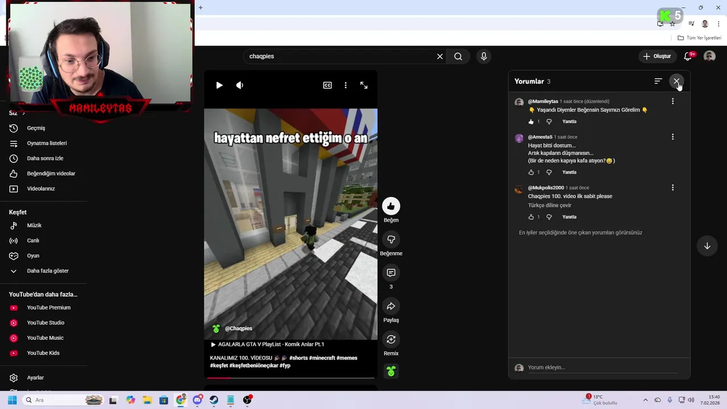Go to next Short with the down arrow
The height and width of the screenshot is (409, 727).
[x=707, y=246]
